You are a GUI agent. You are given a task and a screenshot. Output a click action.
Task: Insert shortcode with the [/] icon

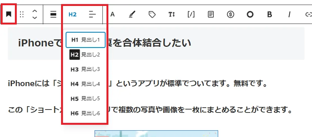tap(191, 14)
